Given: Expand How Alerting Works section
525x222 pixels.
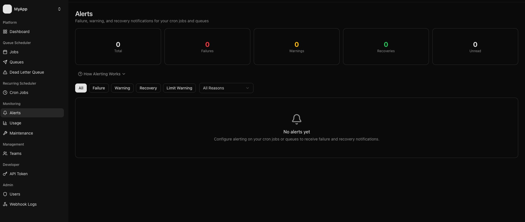Looking at the screenshot, I should click(x=102, y=74).
